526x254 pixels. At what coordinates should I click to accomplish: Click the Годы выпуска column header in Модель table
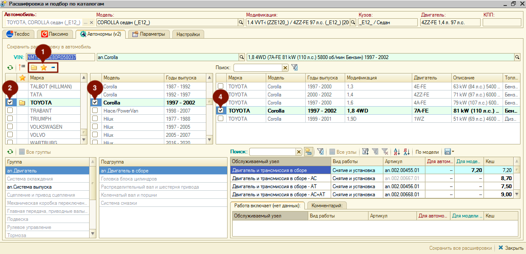pyautogui.click(x=185, y=78)
